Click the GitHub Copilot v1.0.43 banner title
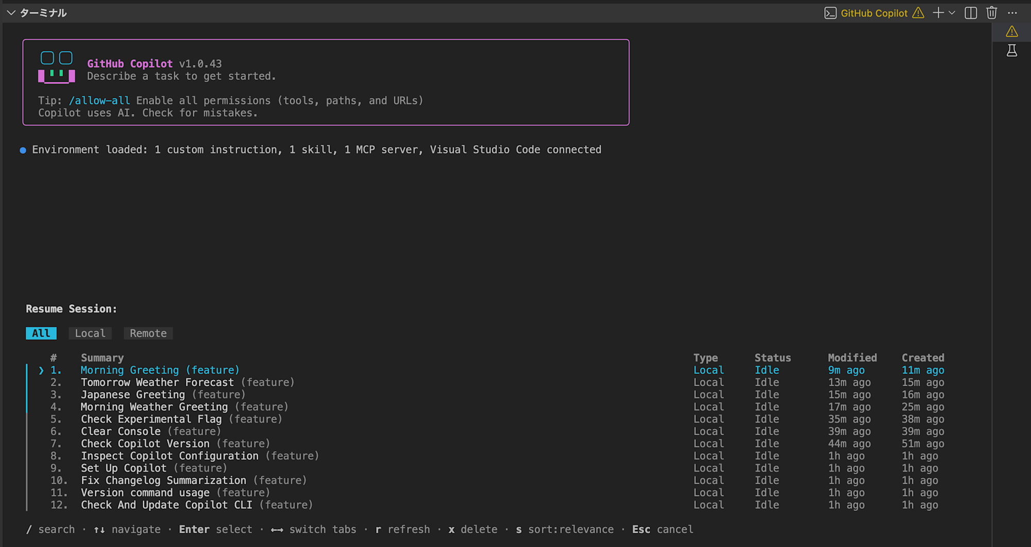This screenshot has height=547, width=1031. (x=154, y=64)
